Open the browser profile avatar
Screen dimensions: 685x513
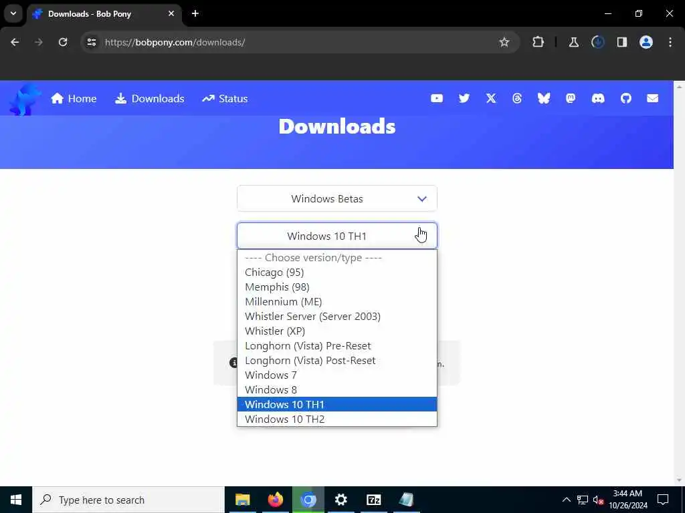pos(646,42)
